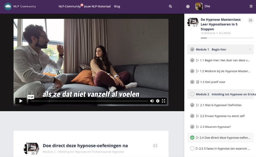Open Jouw NLP-Materiaal menu
Viewport: 256px width, 157px height.
[x=97, y=6]
